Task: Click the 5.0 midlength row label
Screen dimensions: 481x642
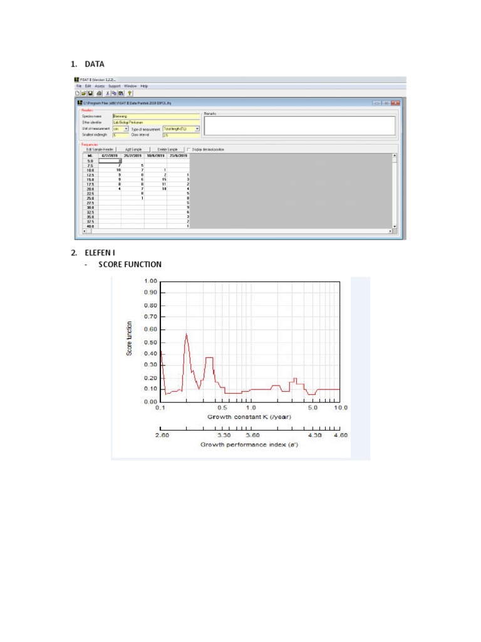Action: 90,161
